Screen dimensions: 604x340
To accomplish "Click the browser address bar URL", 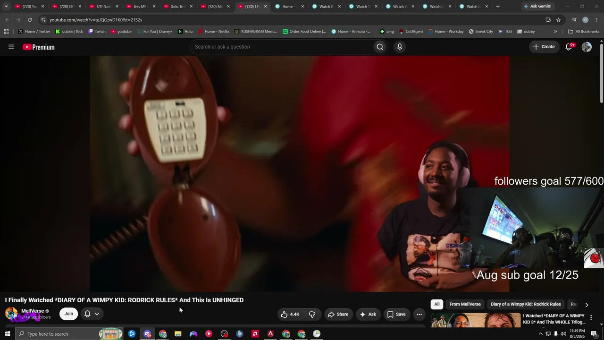I will click(x=96, y=20).
